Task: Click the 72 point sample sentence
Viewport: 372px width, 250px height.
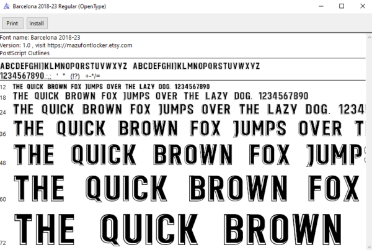Action: pyautogui.click(x=178, y=230)
